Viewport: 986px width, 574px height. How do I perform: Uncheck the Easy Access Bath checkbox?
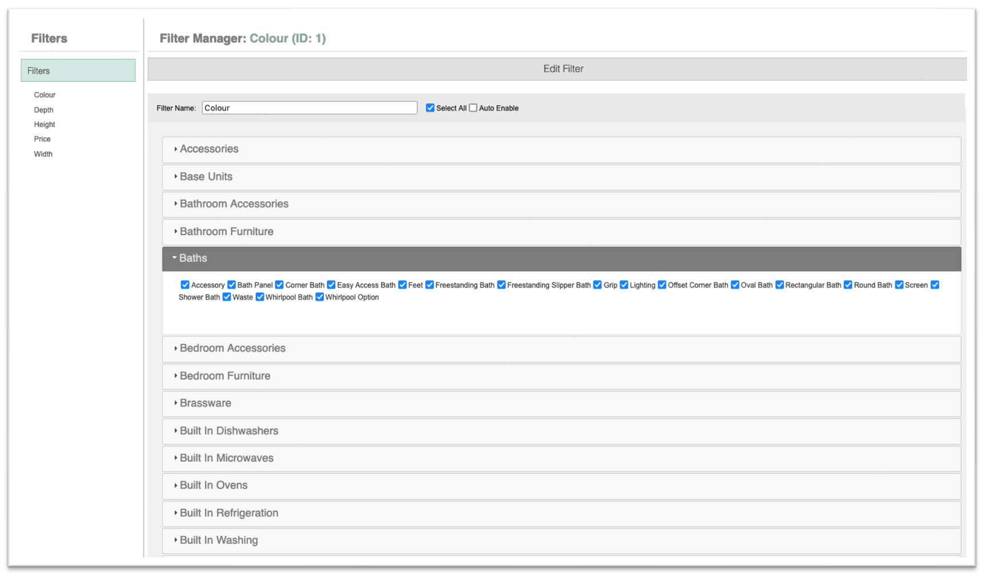point(331,285)
